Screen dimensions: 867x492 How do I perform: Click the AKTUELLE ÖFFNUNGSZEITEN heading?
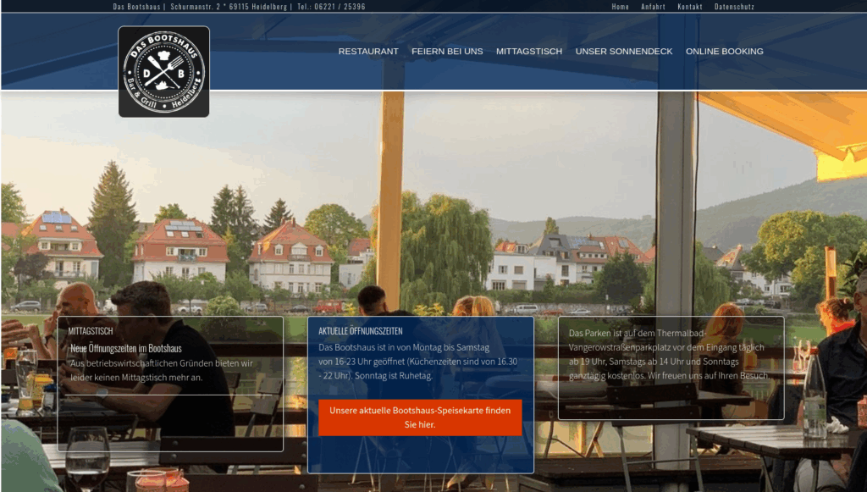coord(360,331)
